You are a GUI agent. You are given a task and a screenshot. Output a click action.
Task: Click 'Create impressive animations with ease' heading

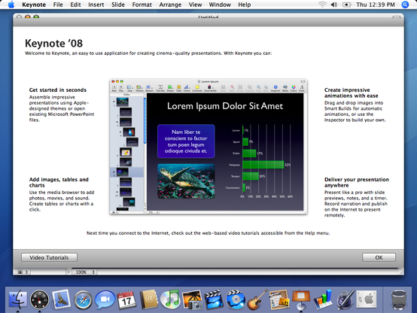(351, 93)
